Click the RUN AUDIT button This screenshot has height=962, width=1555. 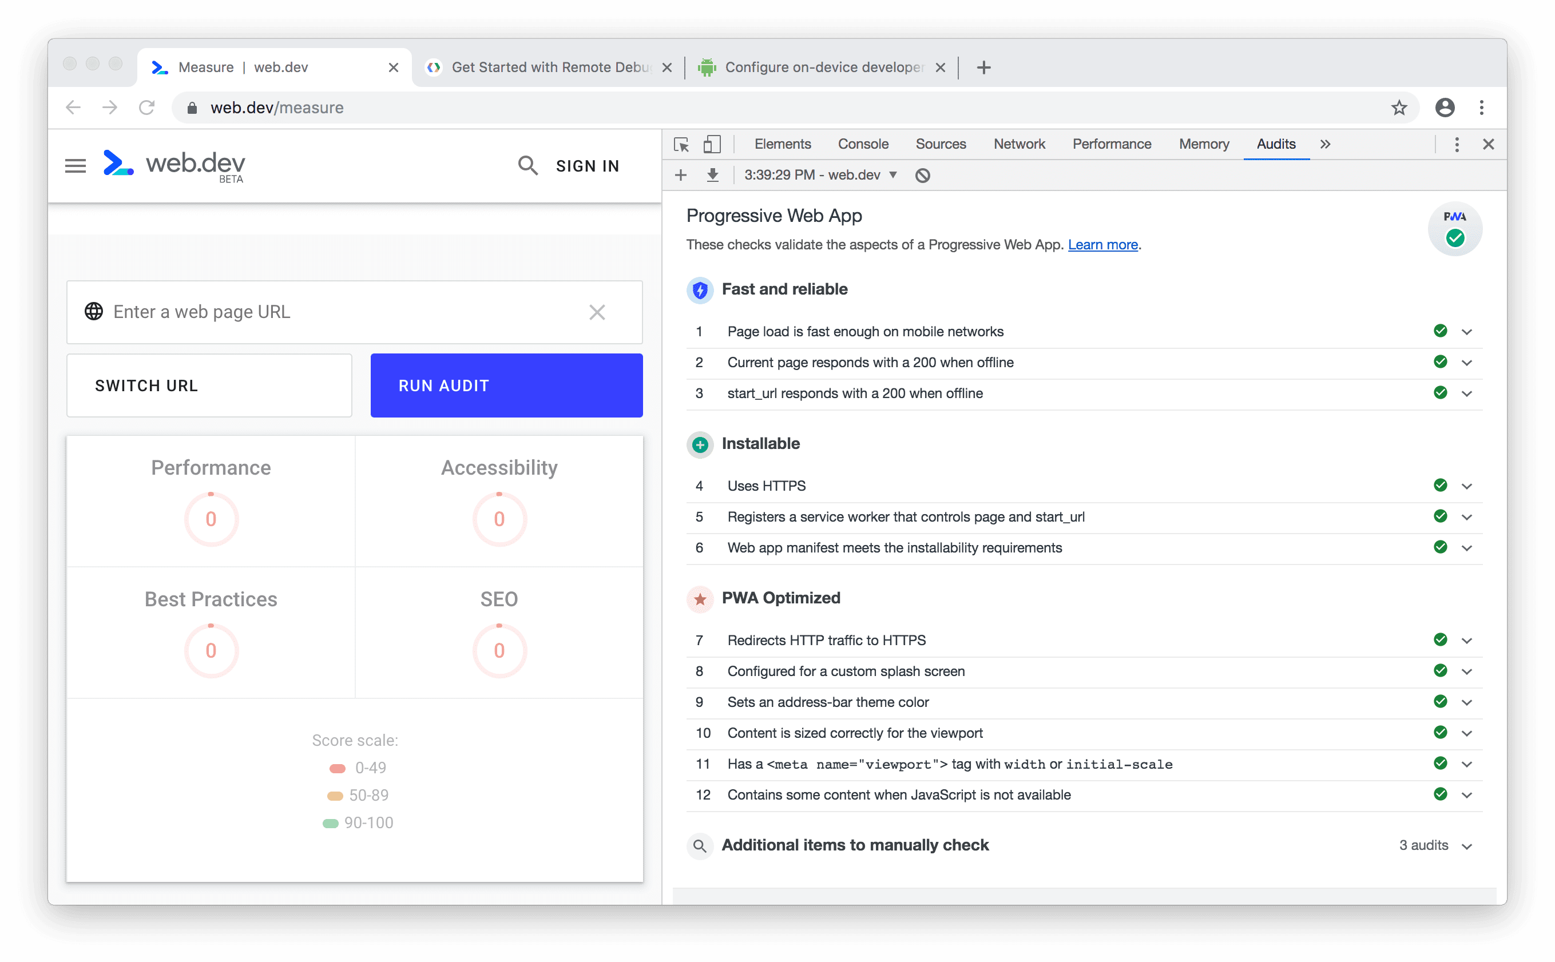[x=505, y=385]
